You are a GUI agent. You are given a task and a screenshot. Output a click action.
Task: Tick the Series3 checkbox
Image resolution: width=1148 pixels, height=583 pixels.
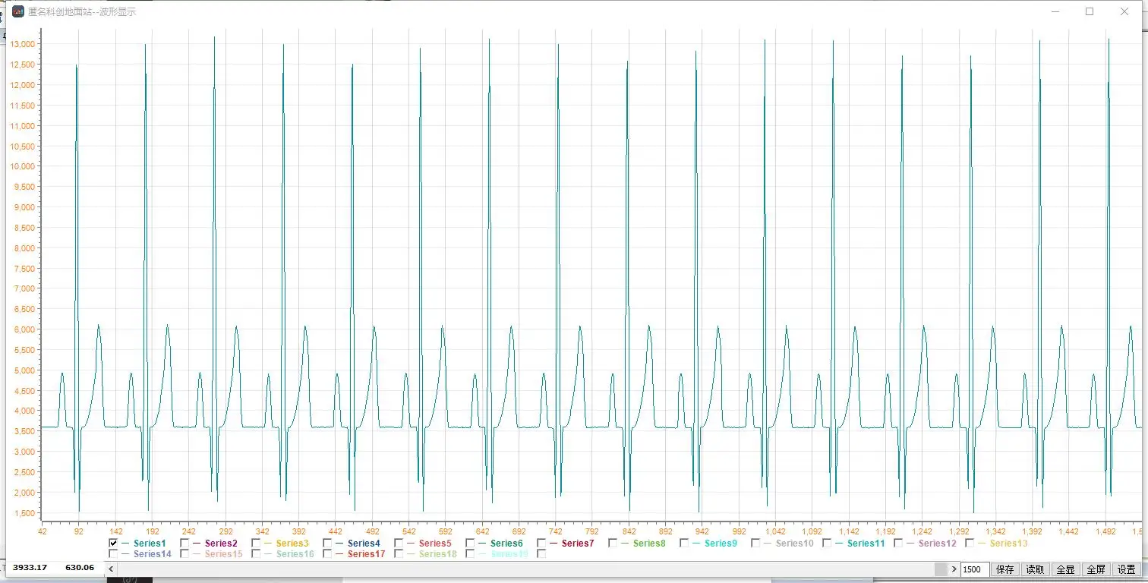tap(256, 543)
